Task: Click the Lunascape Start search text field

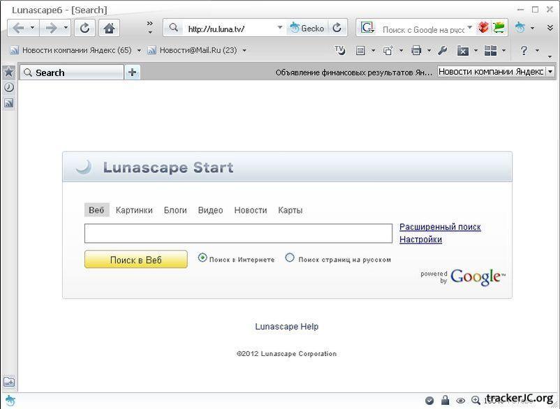Action: pos(238,233)
